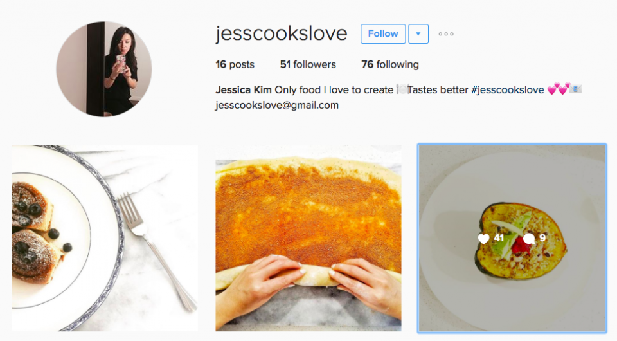Open the stuffed squash dish photo
This screenshot has height=341, width=617.
(x=512, y=238)
